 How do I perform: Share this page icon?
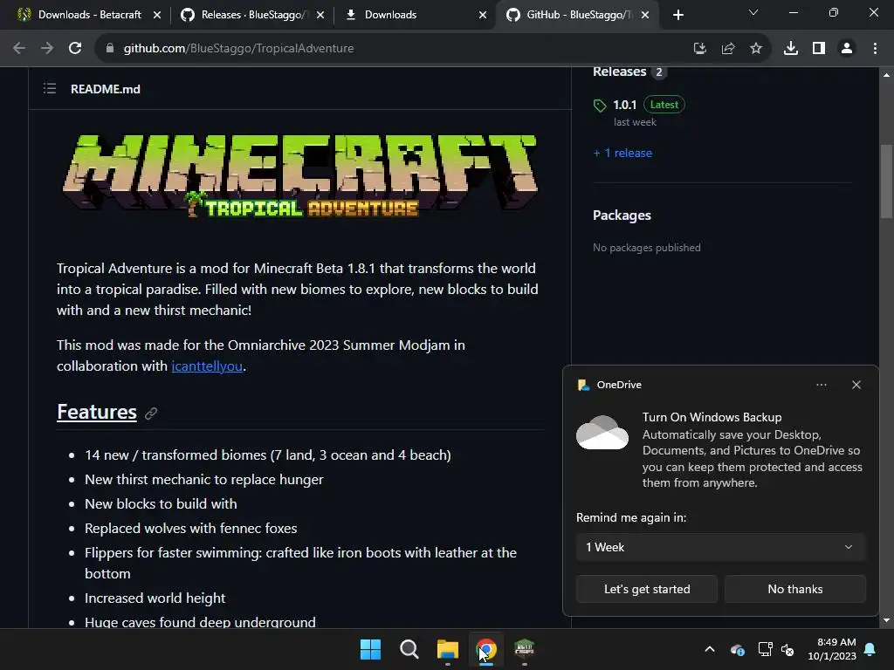728,49
